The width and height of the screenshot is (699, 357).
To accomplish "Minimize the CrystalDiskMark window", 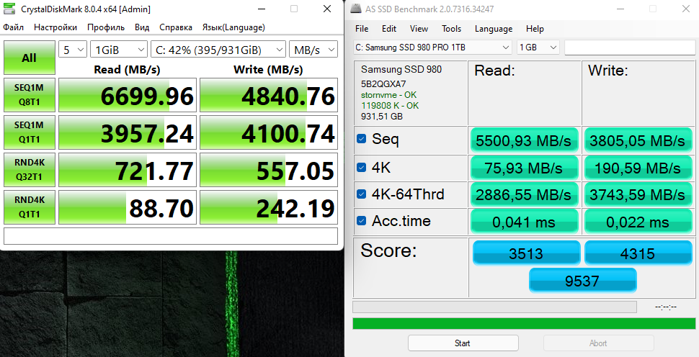I will tap(262, 9).
